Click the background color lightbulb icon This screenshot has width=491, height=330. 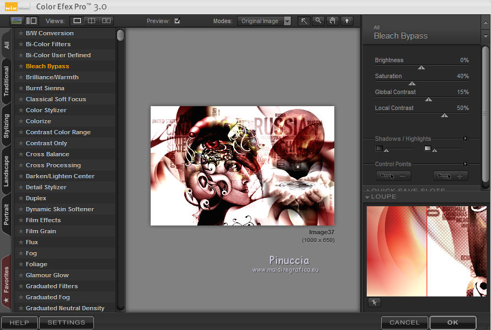click(x=346, y=21)
